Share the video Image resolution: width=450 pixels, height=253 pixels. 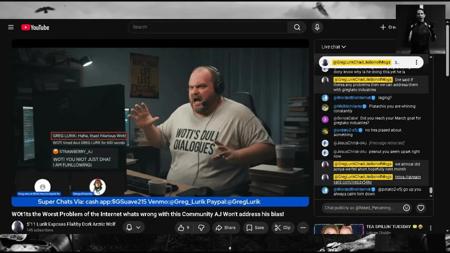226,228
